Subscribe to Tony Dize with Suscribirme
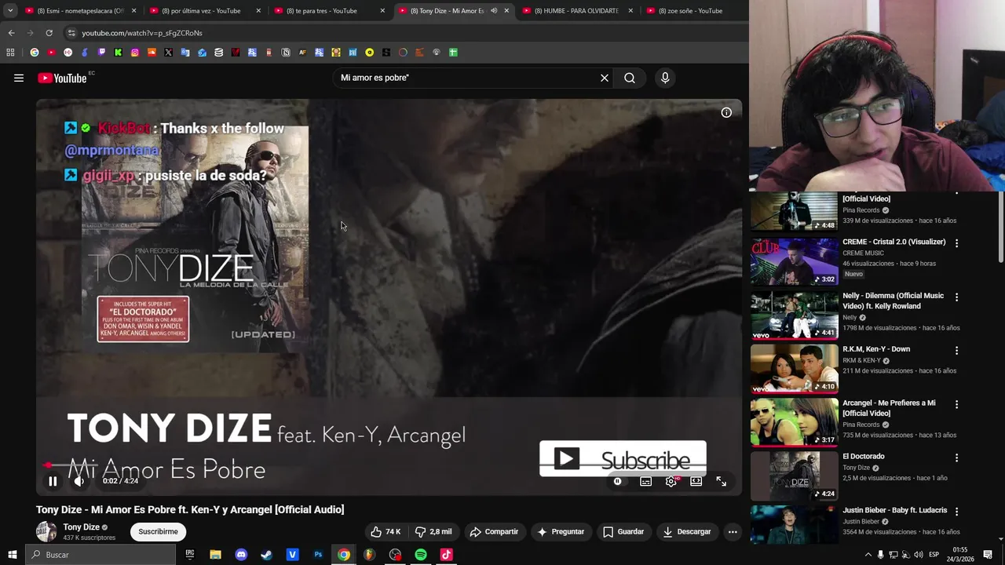The image size is (1005, 565). (x=158, y=531)
